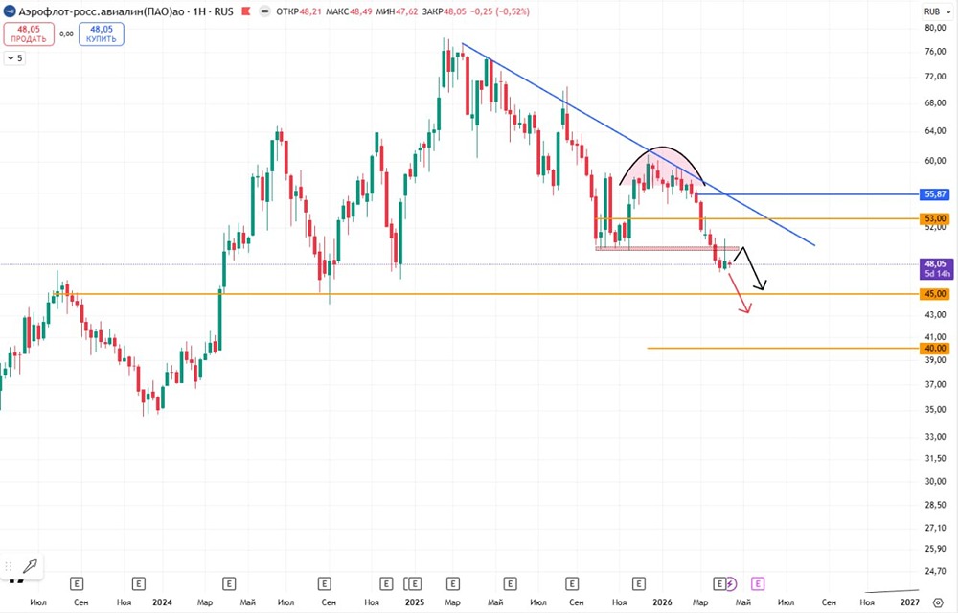This screenshot has height=613, width=958.
Task: Click the orange 53,00 price label
Action: coord(935,218)
